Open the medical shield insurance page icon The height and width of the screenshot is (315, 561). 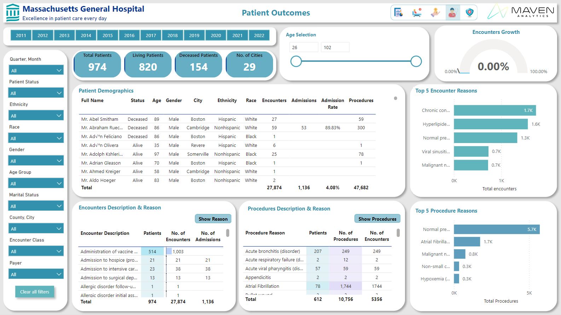click(x=469, y=13)
